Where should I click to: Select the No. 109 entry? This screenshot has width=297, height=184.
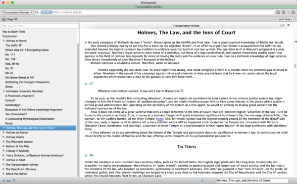click(10, 59)
